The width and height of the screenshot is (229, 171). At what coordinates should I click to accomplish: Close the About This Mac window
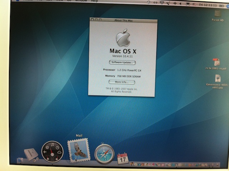click(x=92, y=19)
